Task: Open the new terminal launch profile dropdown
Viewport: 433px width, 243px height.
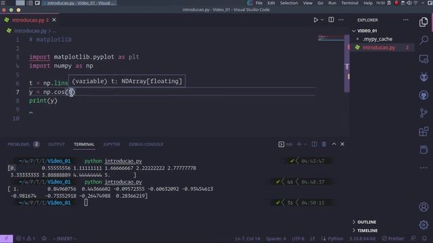Action: pos(305,144)
